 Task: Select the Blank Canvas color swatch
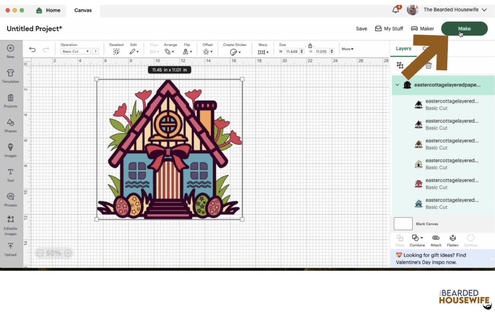click(403, 224)
